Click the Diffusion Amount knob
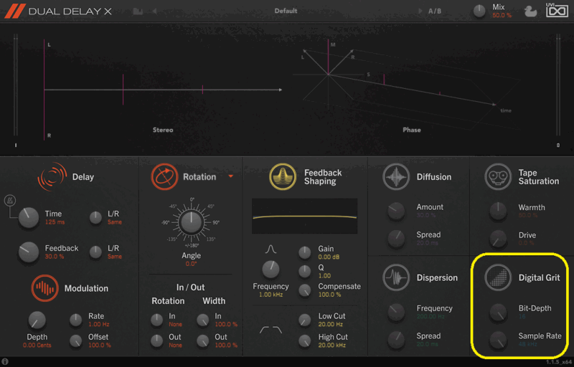 pyautogui.click(x=396, y=211)
